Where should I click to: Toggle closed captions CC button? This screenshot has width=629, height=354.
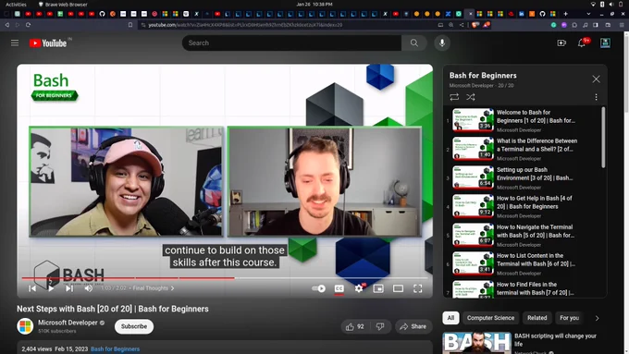pos(339,288)
